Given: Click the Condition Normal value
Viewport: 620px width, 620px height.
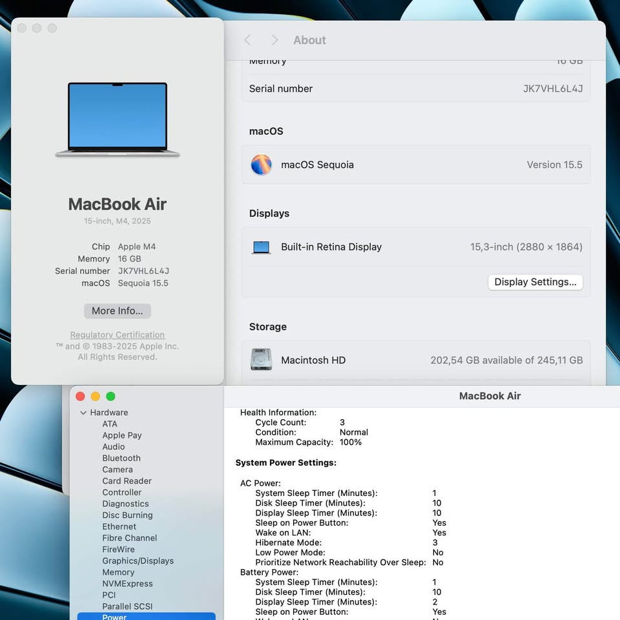Looking at the screenshot, I should [x=354, y=433].
